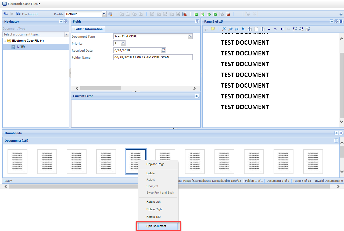
Task: Click the zoom out magnifier icon
Action: pyautogui.click(x=230, y=29)
